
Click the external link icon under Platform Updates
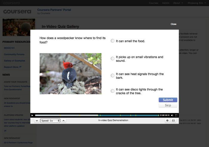click(5, 131)
